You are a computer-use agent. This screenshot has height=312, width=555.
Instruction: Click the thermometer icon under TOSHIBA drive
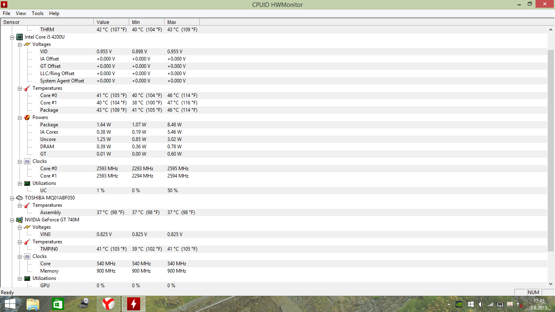[x=27, y=205]
